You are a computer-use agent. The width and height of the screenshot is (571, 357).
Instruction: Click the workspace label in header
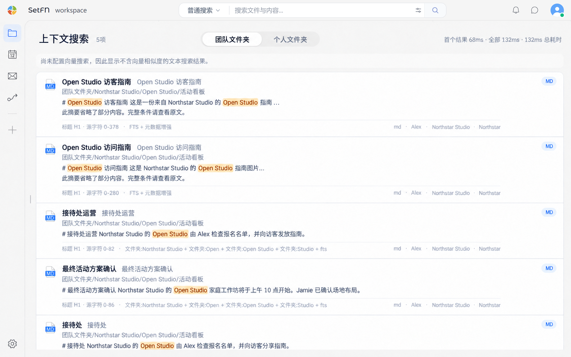(71, 10)
